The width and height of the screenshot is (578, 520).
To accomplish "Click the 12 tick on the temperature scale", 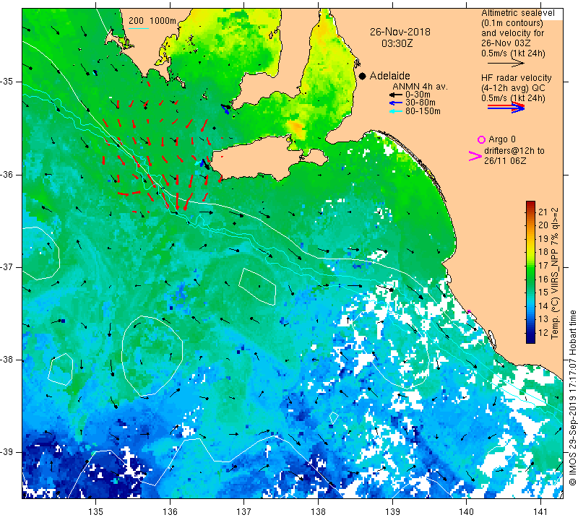I will point(543,332).
